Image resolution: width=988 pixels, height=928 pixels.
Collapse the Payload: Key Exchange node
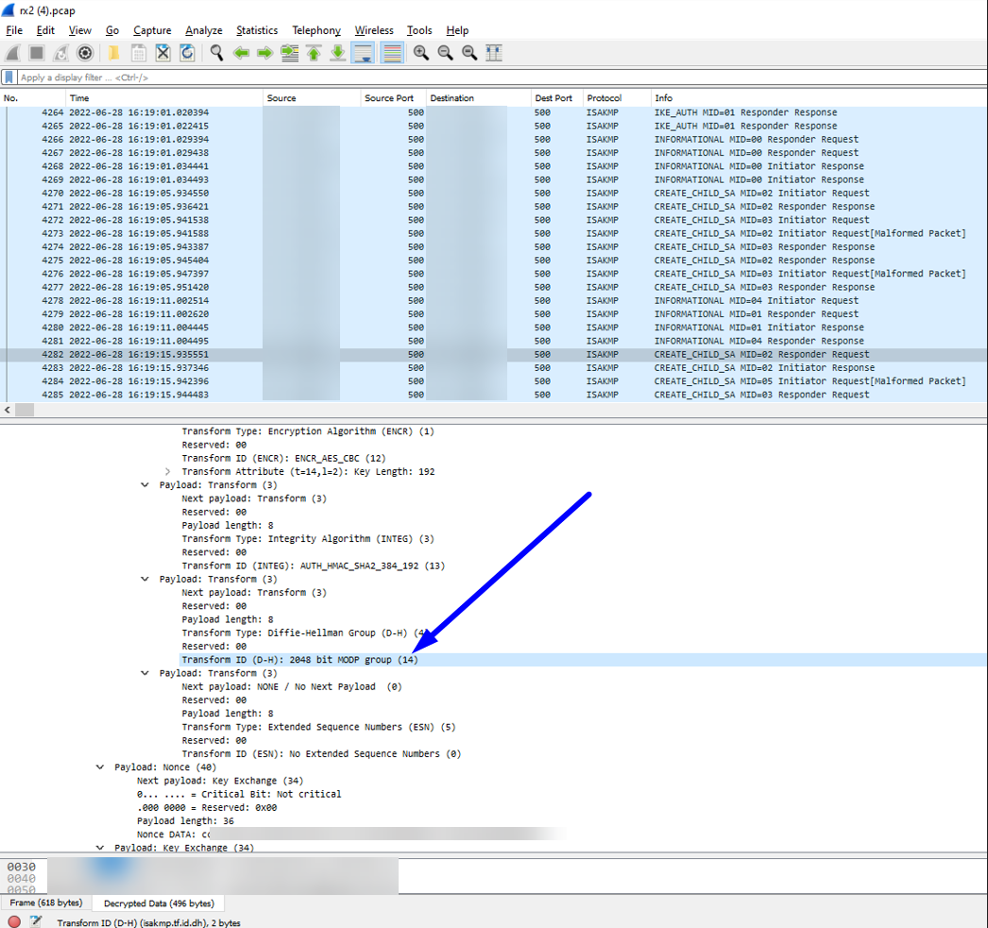coord(100,847)
